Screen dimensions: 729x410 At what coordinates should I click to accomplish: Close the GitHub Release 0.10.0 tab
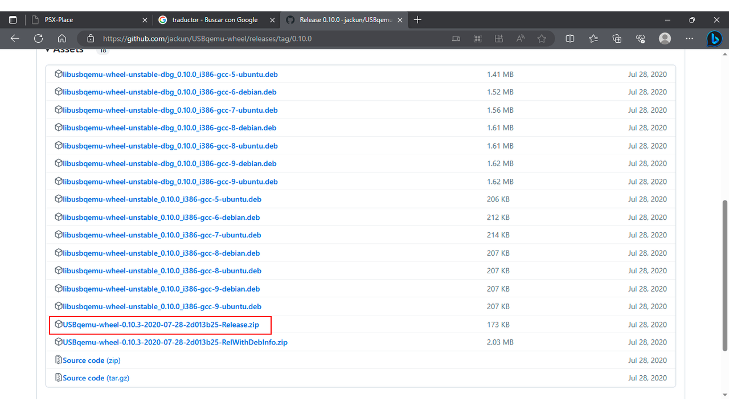pos(400,20)
